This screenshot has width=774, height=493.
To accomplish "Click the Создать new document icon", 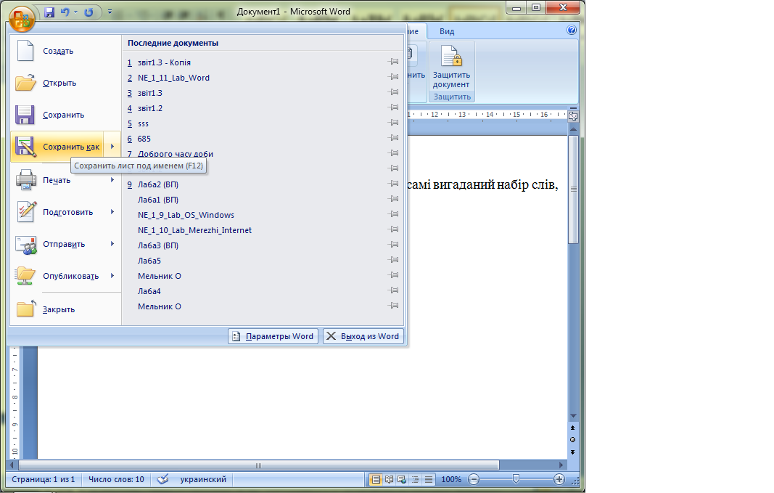I will coord(25,51).
